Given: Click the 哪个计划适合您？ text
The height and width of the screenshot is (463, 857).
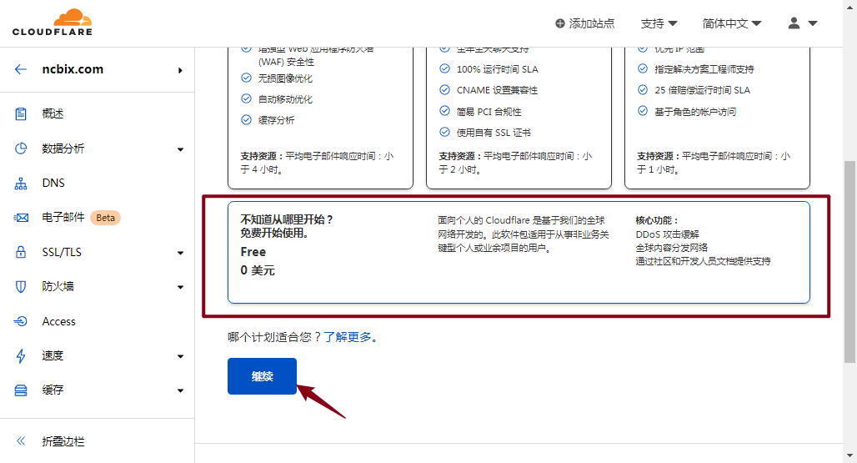Looking at the screenshot, I should (x=275, y=337).
